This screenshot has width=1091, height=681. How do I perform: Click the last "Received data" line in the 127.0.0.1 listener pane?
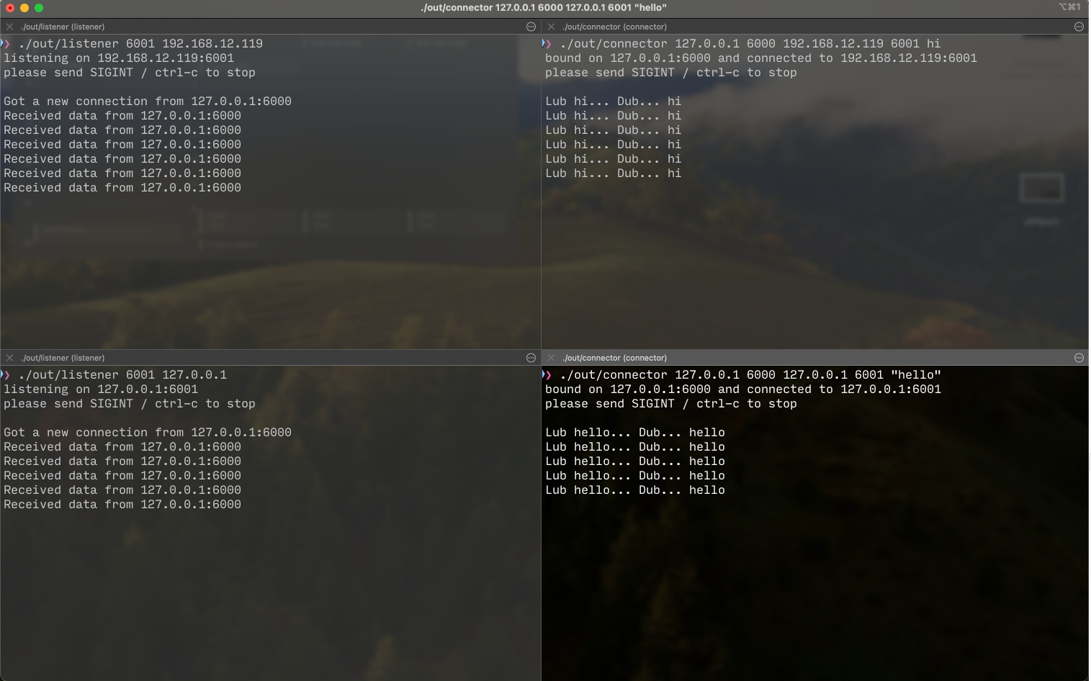tap(122, 505)
